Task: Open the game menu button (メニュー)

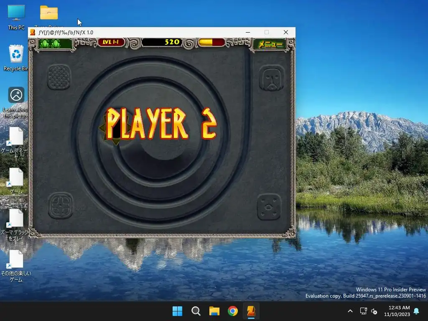Action: point(270,44)
